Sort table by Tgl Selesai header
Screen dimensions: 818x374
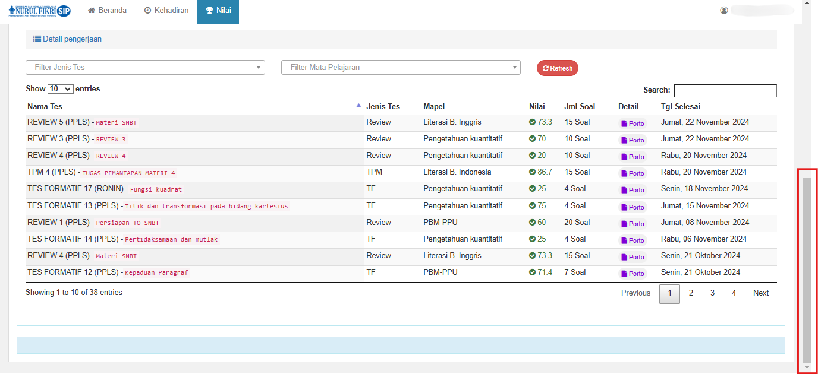[681, 107]
